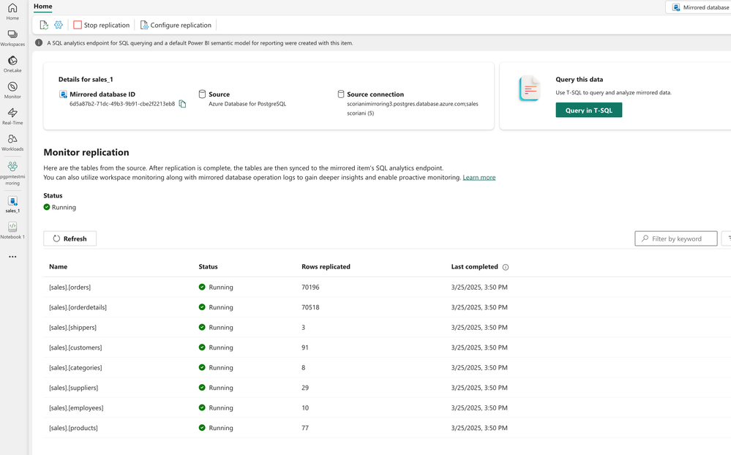Image resolution: width=731 pixels, height=455 pixels.
Task: Click the 70518 rows replicated value
Action: pos(310,307)
